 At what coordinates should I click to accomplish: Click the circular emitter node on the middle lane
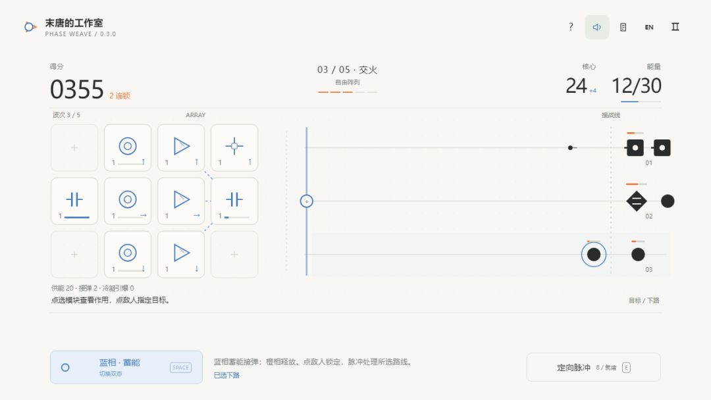point(307,201)
